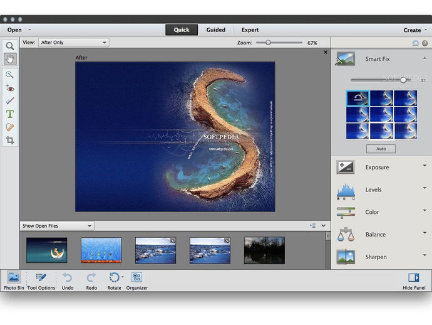Open Tool Options panel

41,280
